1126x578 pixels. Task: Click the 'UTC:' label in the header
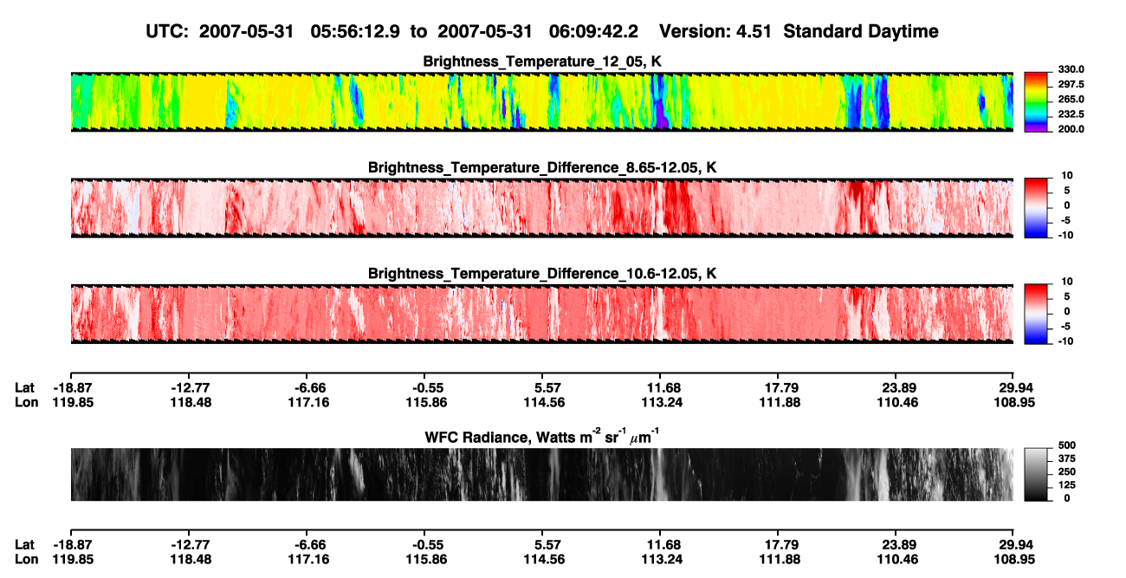pyautogui.click(x=167, y=31)
